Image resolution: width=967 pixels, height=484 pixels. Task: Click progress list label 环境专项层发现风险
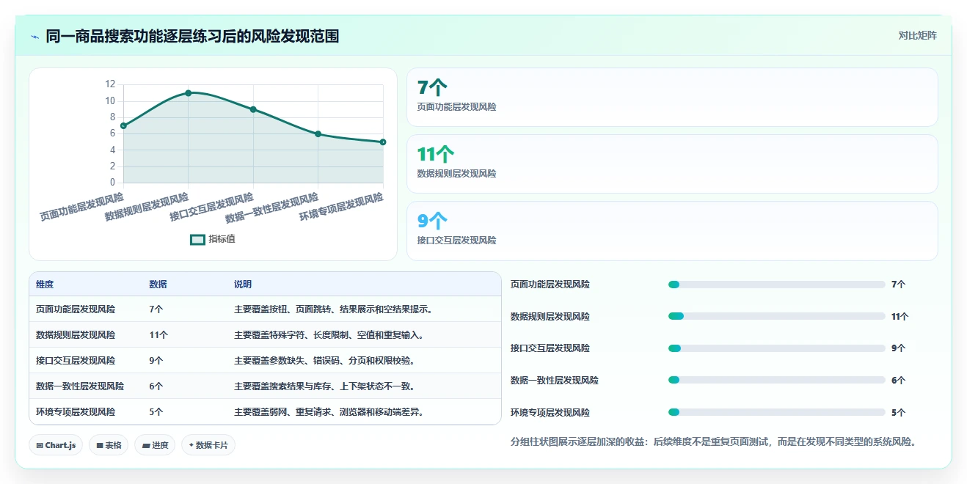pyautogui.click(x=550, y=413)
